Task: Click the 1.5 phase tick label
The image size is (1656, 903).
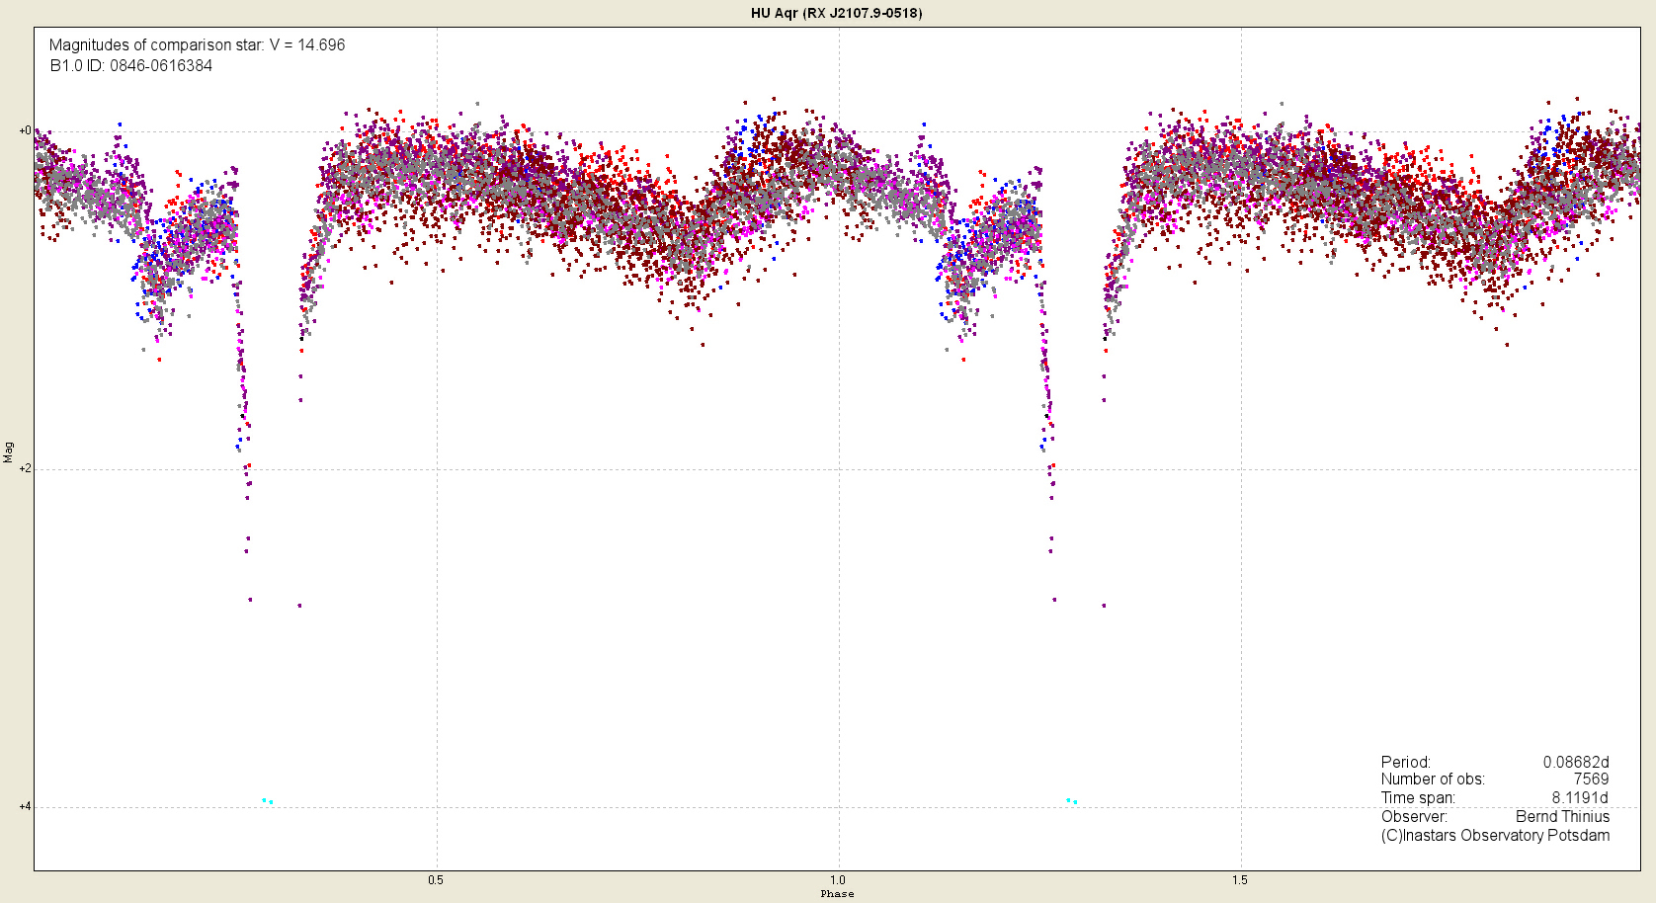Action: click(1240, 880)
